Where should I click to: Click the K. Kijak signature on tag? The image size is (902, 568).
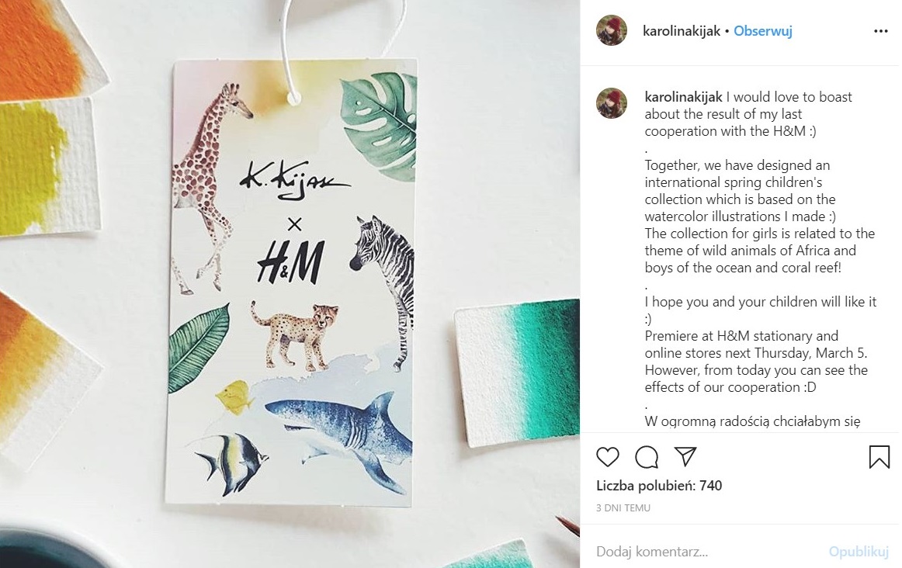point(292,180)
